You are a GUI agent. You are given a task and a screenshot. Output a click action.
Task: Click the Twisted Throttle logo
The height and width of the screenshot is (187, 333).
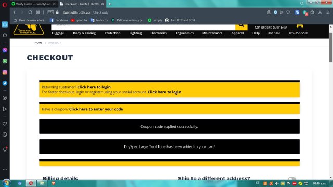click(29, 30)
